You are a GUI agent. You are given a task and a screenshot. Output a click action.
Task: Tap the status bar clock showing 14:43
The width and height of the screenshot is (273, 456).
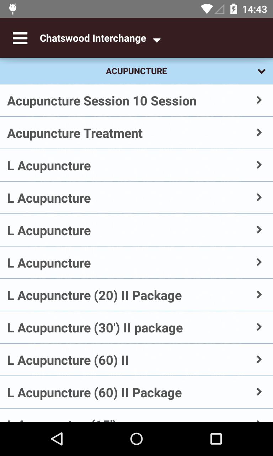point(255,9)
